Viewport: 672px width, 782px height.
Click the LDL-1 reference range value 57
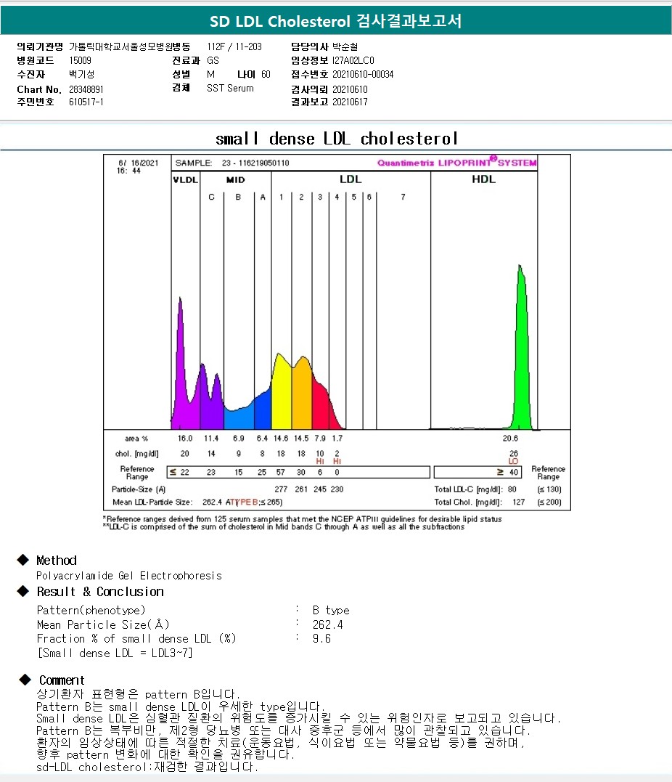(281, 472)
